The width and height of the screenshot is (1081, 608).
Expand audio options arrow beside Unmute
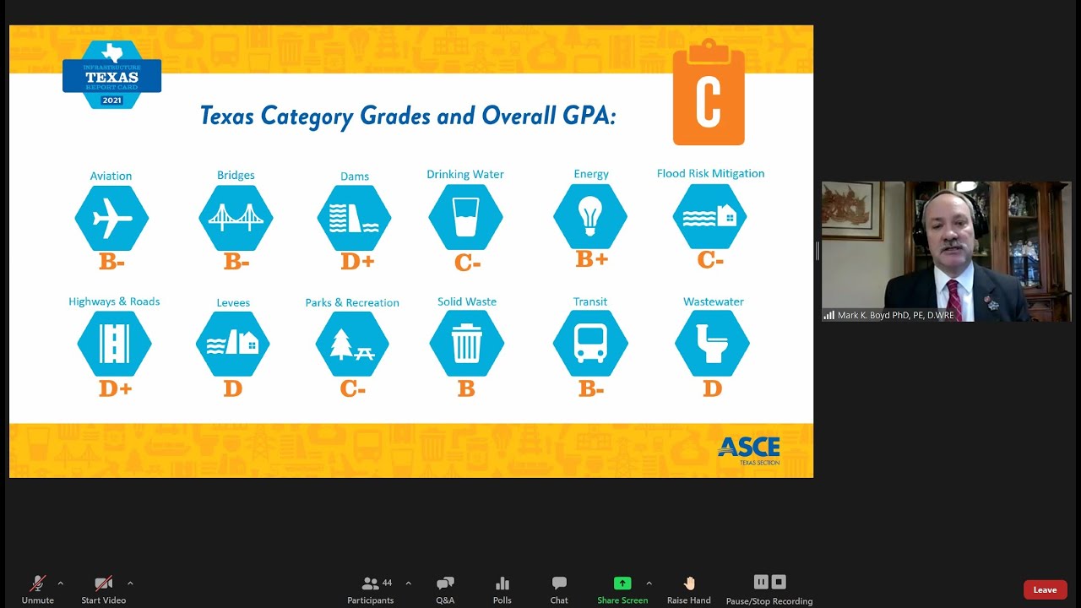pos(61,584)
